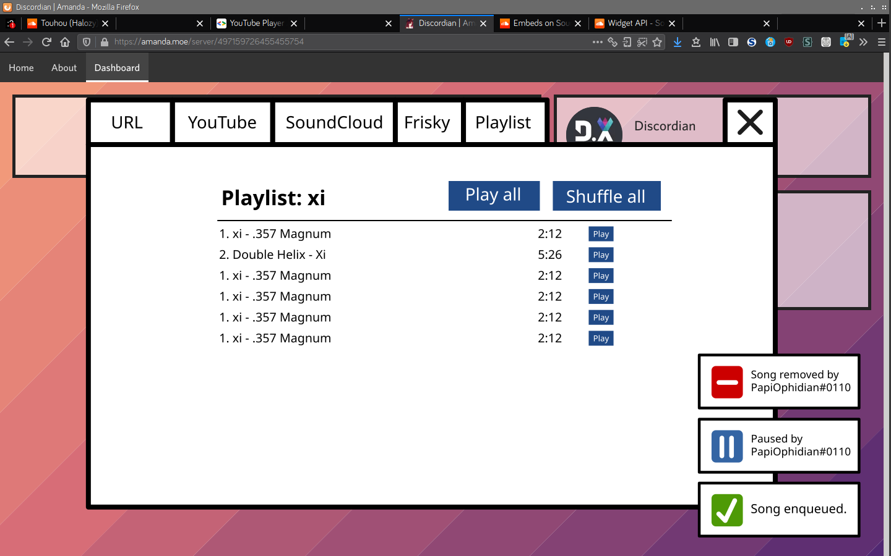Expand the overflow extensions chevron

pyautogui.click(x=863, y=42)
